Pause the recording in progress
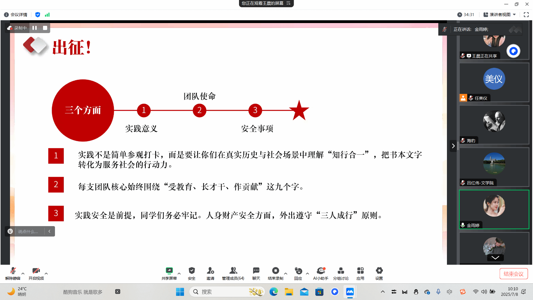This screenshot has width=533, height=300. [x=34, y=28]
